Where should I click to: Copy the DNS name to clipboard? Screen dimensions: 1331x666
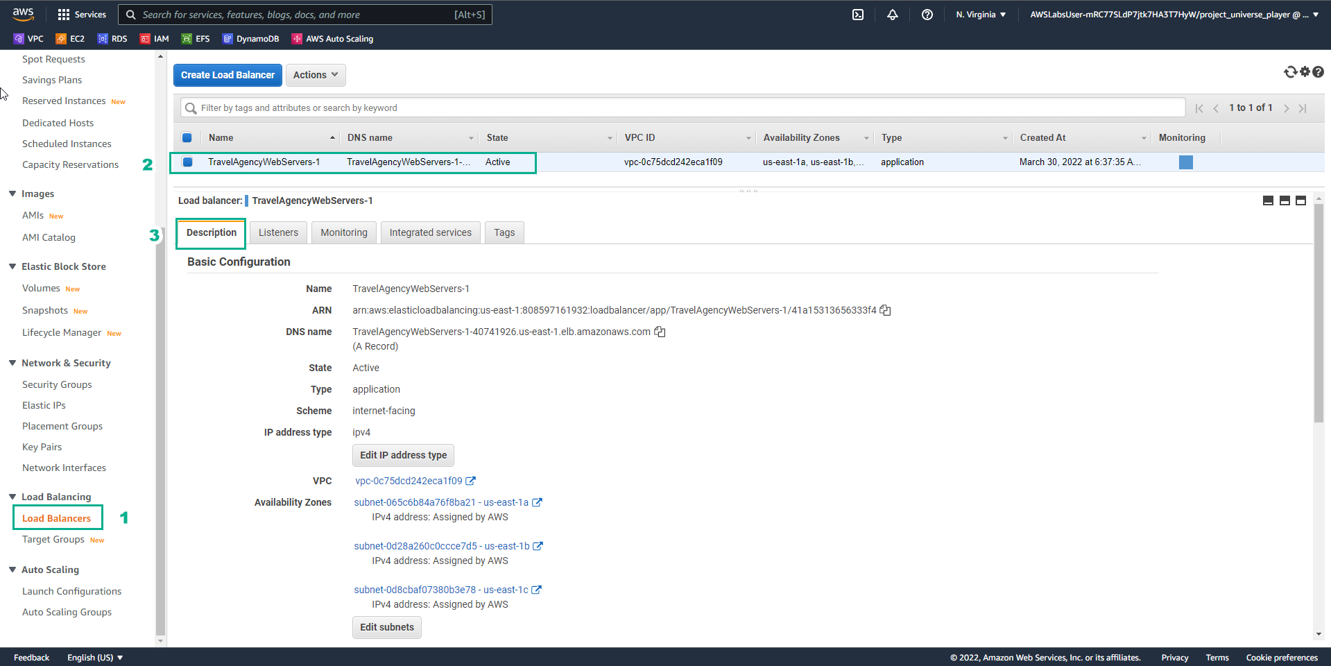[660, 332]
